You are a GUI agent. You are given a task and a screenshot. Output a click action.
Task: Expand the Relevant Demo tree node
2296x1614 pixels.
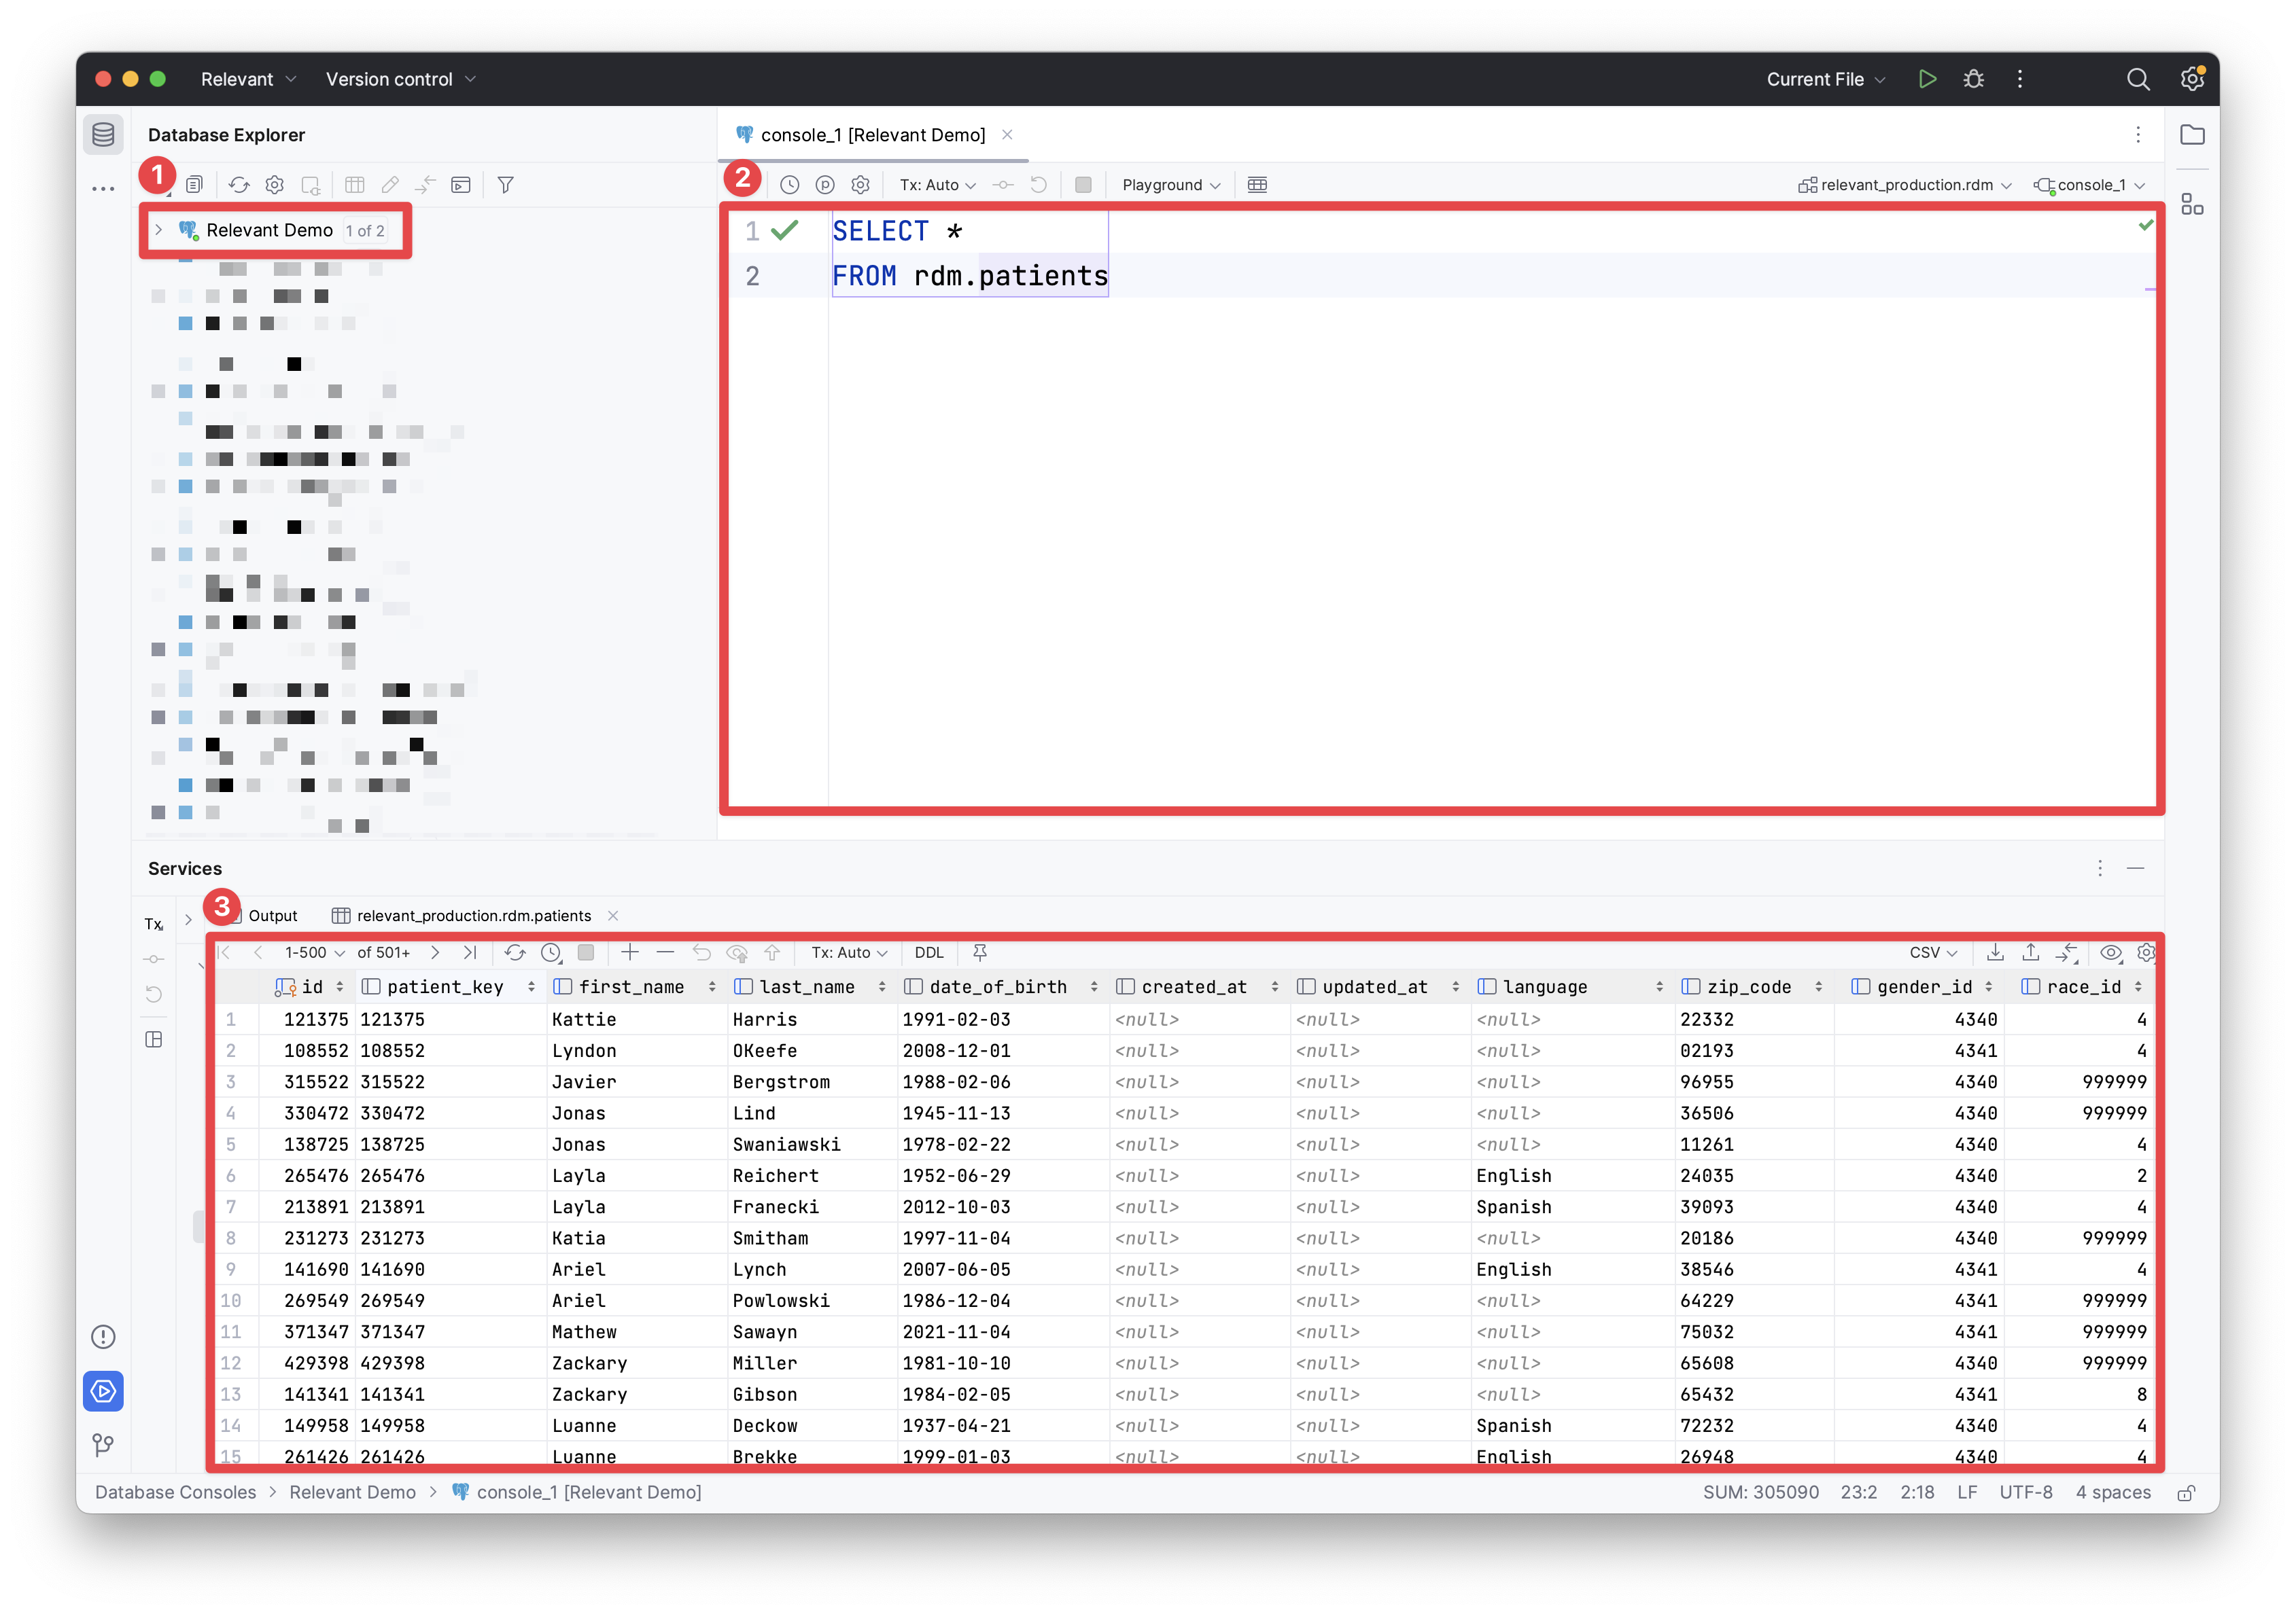(x=158, y=230)
